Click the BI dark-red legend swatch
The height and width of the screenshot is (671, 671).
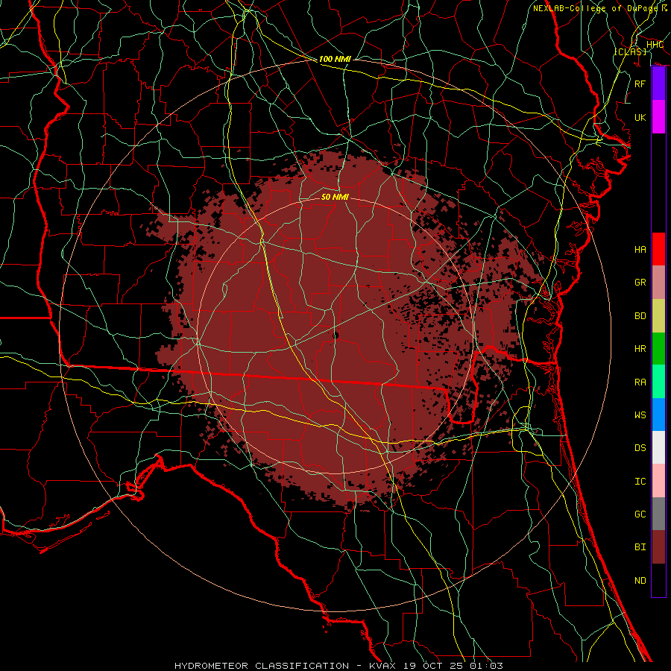[658, 547]
